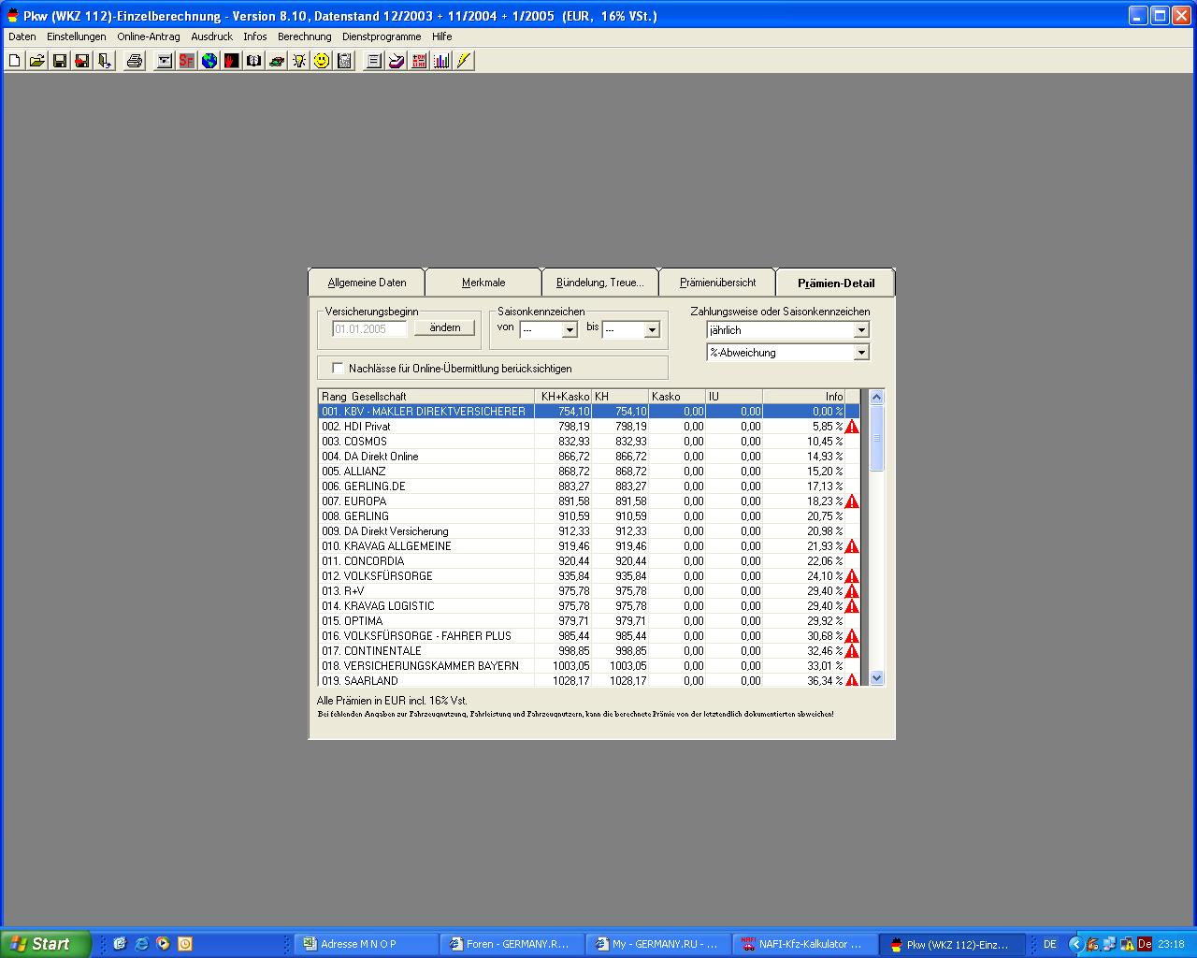
Task: Select row 003. COSMOS
Action: [589, 442]
